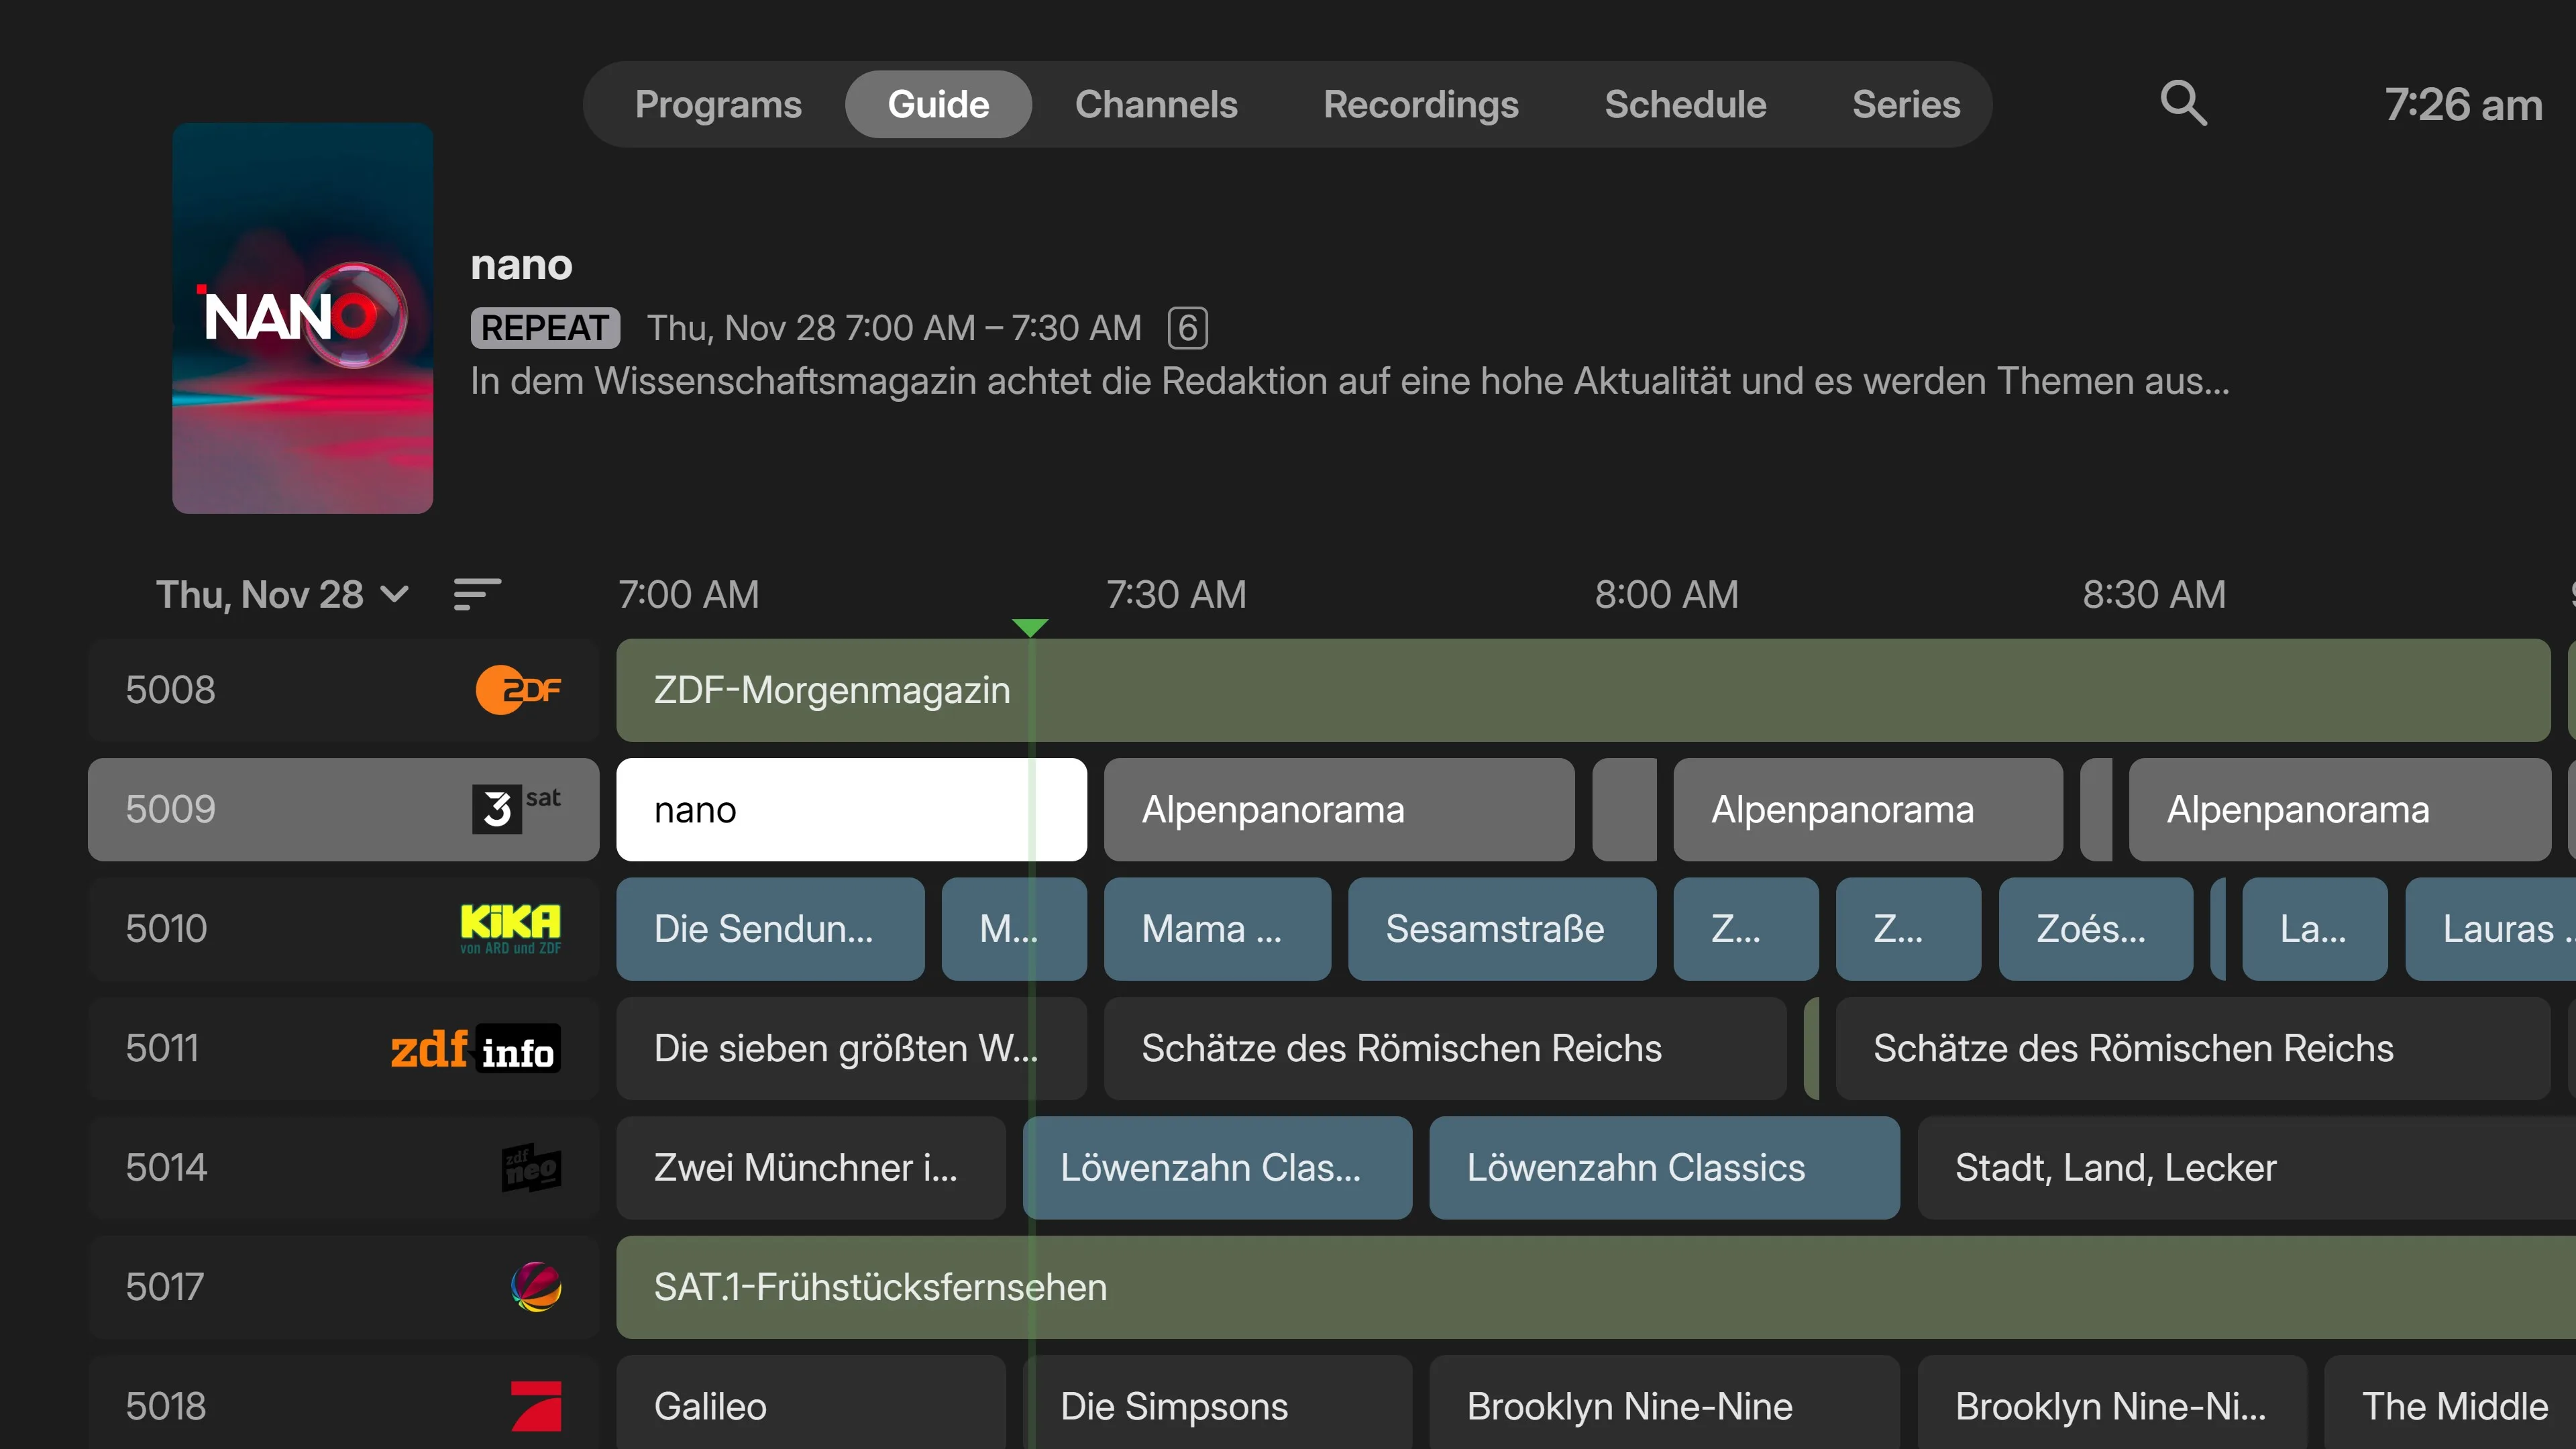Select the first Alpenpanorama at 7:30
The image size is (2576, 1449).
tap(1339, 809)
